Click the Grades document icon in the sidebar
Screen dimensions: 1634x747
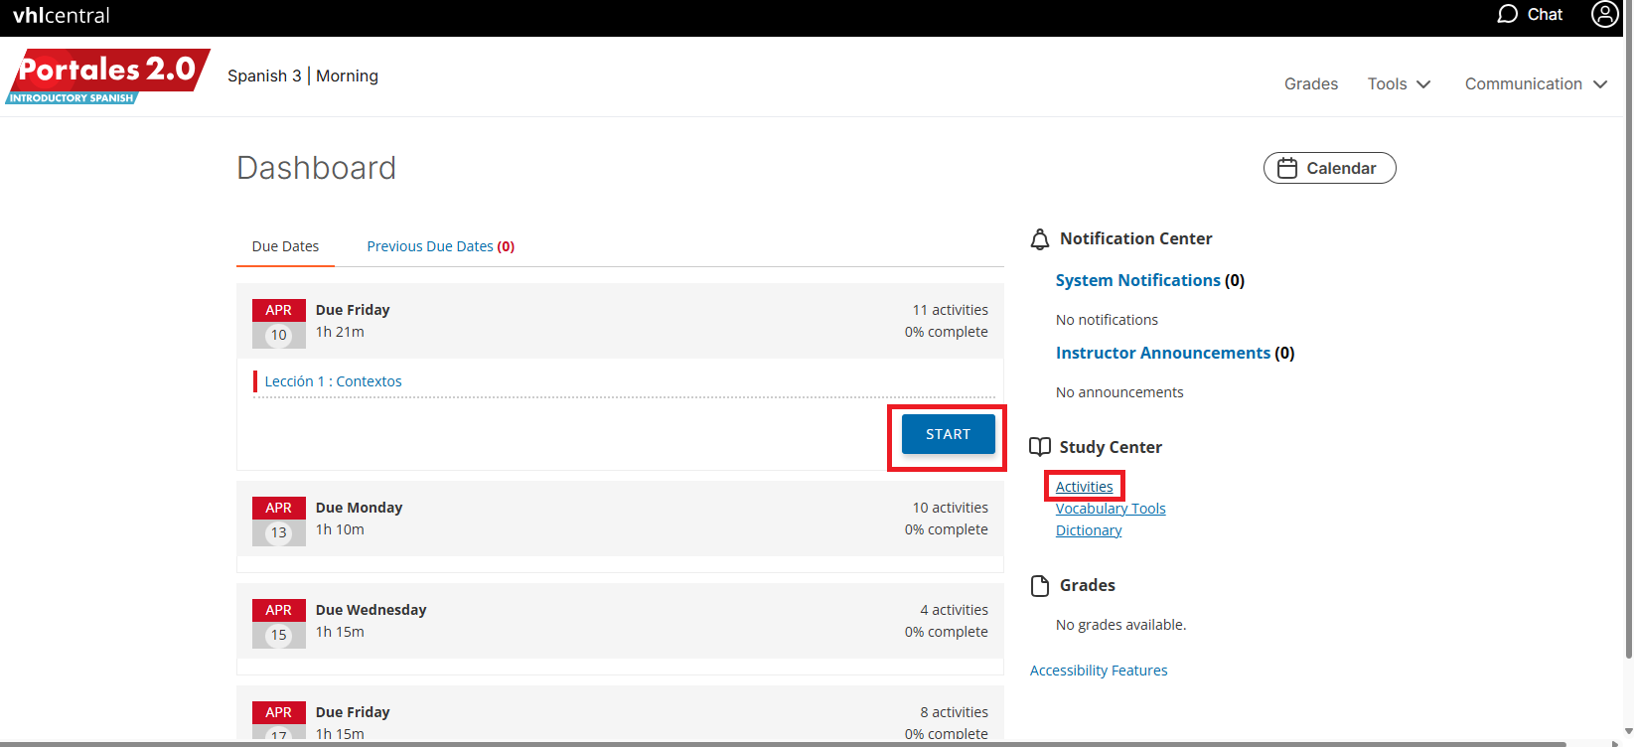(x=1040, y=586)
